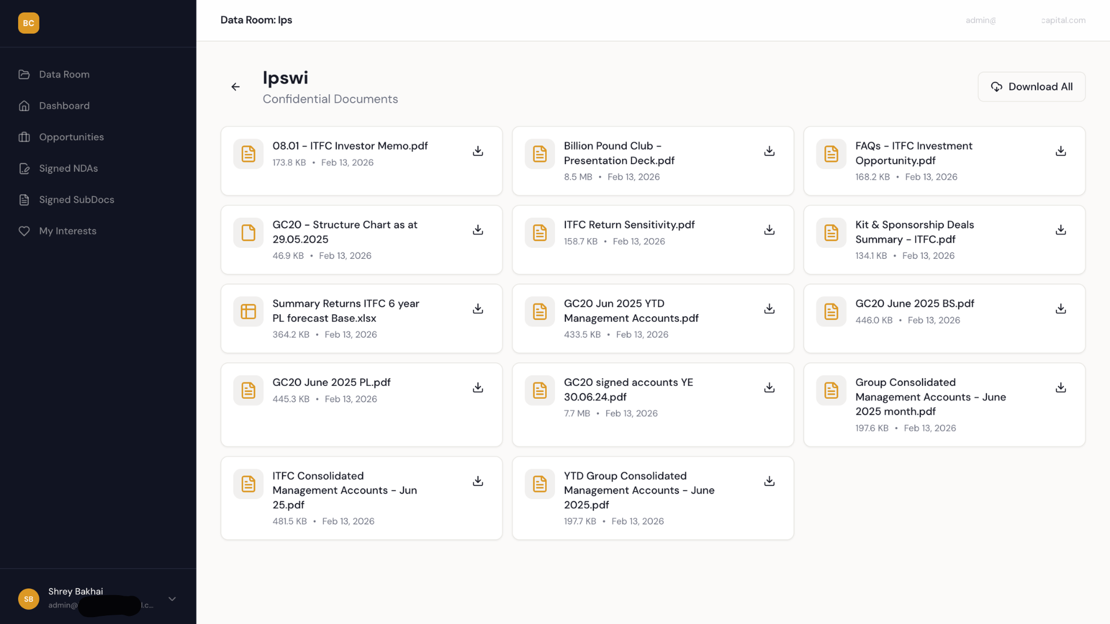Open the Opportunities section
Image resolution: width=1110 pixels, height=624 pixels.
point(71,137)
